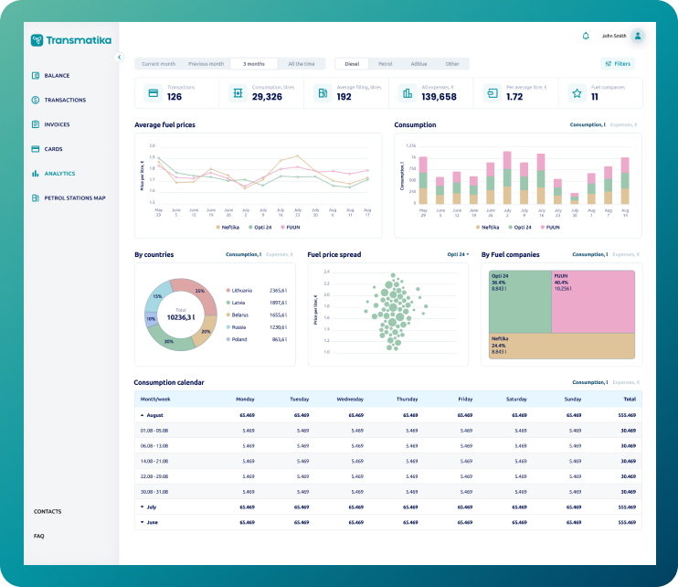The height and width of the screenshot is (587, 678).
Task: Open the FAQ link in the sidebar
Action: tap(39, 536)
